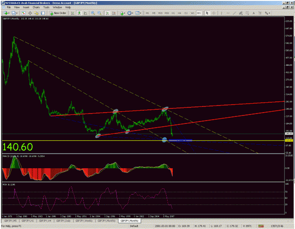
Task: Click the Periods clock icon
Action: (129, 13)
